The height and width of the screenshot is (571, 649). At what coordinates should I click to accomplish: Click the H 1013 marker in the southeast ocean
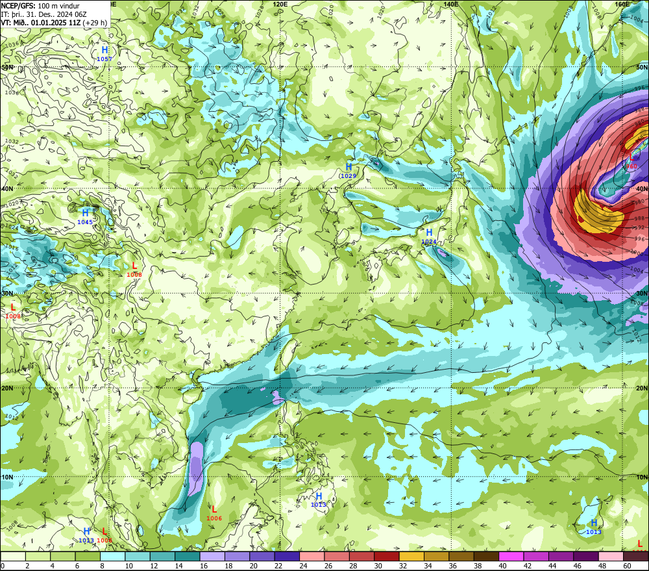point(594,527)
